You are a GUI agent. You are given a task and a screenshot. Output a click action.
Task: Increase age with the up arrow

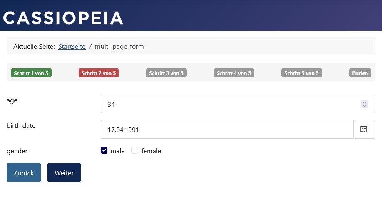click(x=365, y=102)
